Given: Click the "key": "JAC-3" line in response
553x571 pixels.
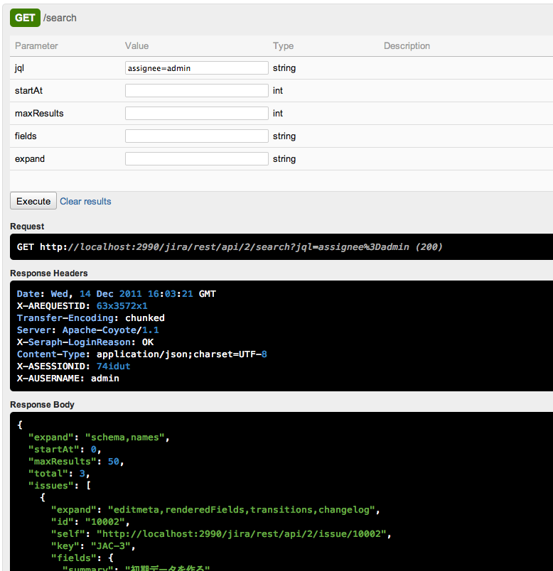Looking at the screenshot, I should (88, 546).
